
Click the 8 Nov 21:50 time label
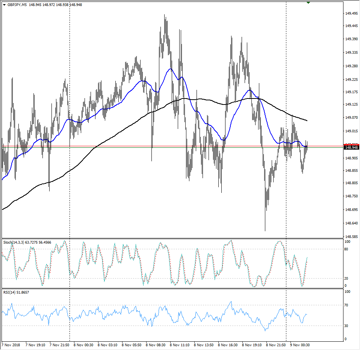[x=277, y=344]
